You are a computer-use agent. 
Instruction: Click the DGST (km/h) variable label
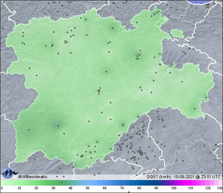pyautogui.click(x=159, y=177)
